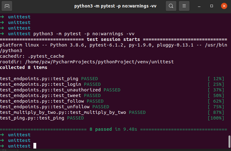Click the '[ 25%]' progress value
Screen dimensions: 231x151
pos(216,84)
